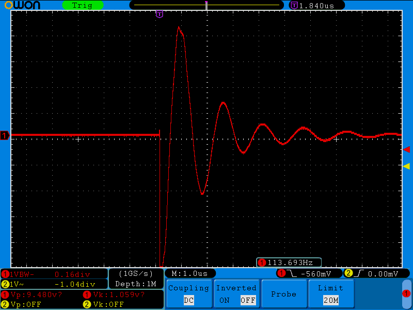Click the 113.693Hz frequency readout
Viewport: 413px width, 310px height.
click(x=290, y=262)
